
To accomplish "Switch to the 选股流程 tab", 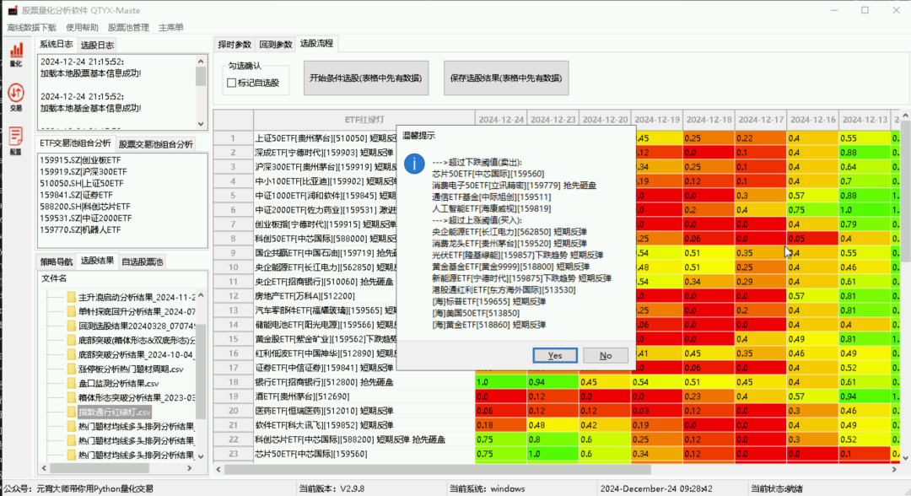I will [316, 44].
